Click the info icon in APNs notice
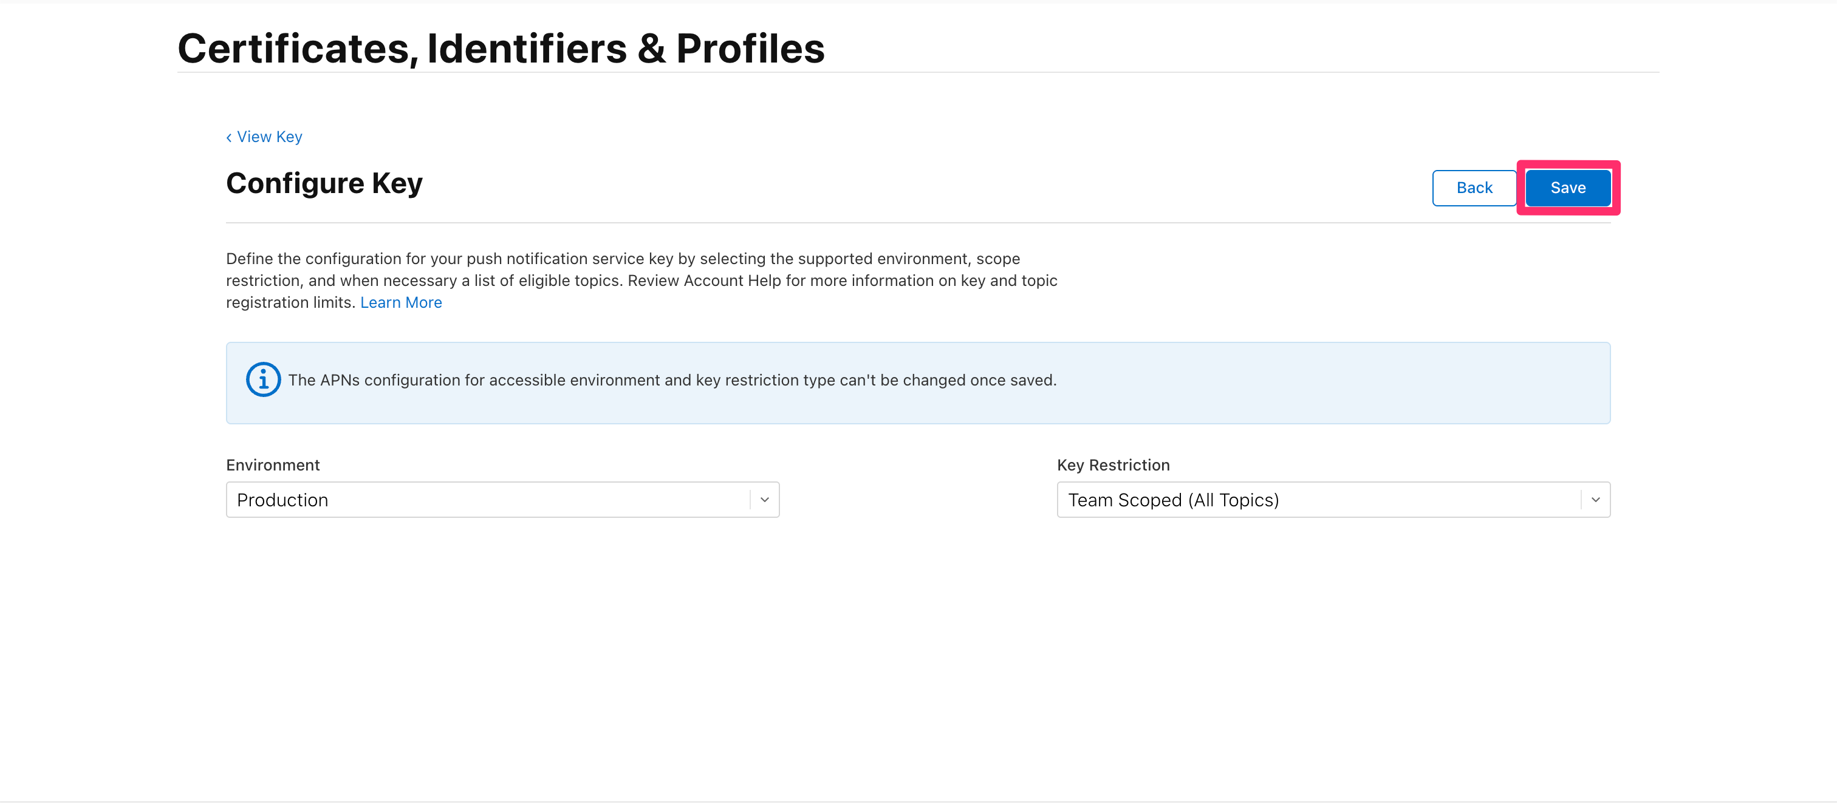The height and width of the screenshot is (805, 1837). pos(263,379)
